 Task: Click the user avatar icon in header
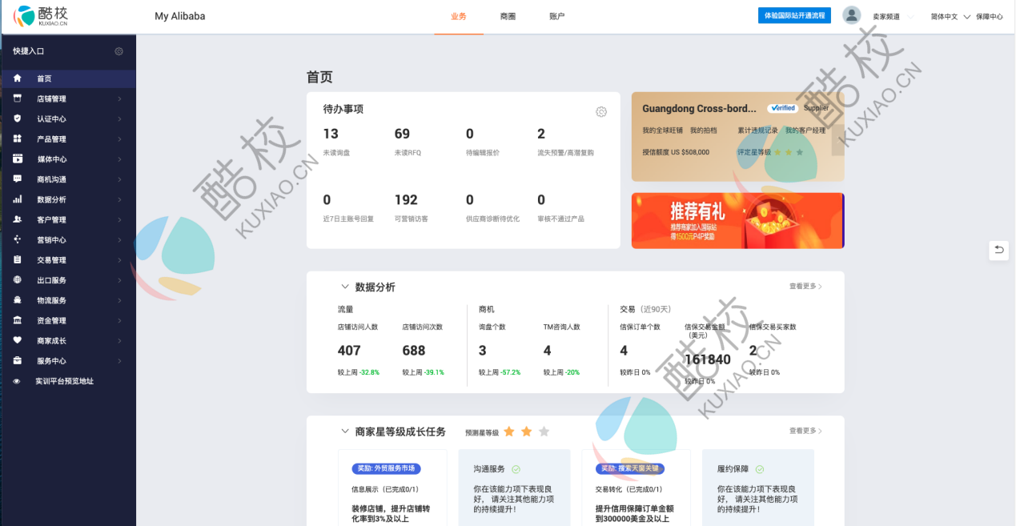(x=851, y=15)
